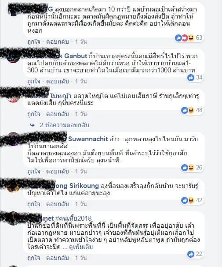Click the heart reaction icon on first comment

point(185,38)
